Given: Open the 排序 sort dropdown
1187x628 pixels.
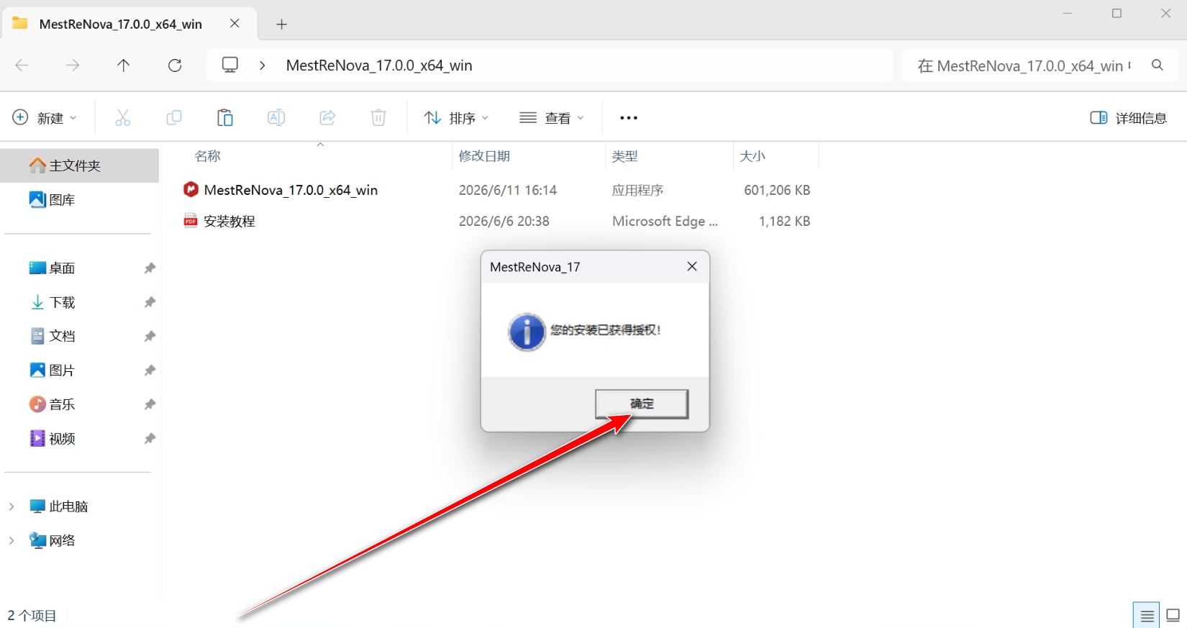Looking at the screenshot, I should click(x=456, y=118).
